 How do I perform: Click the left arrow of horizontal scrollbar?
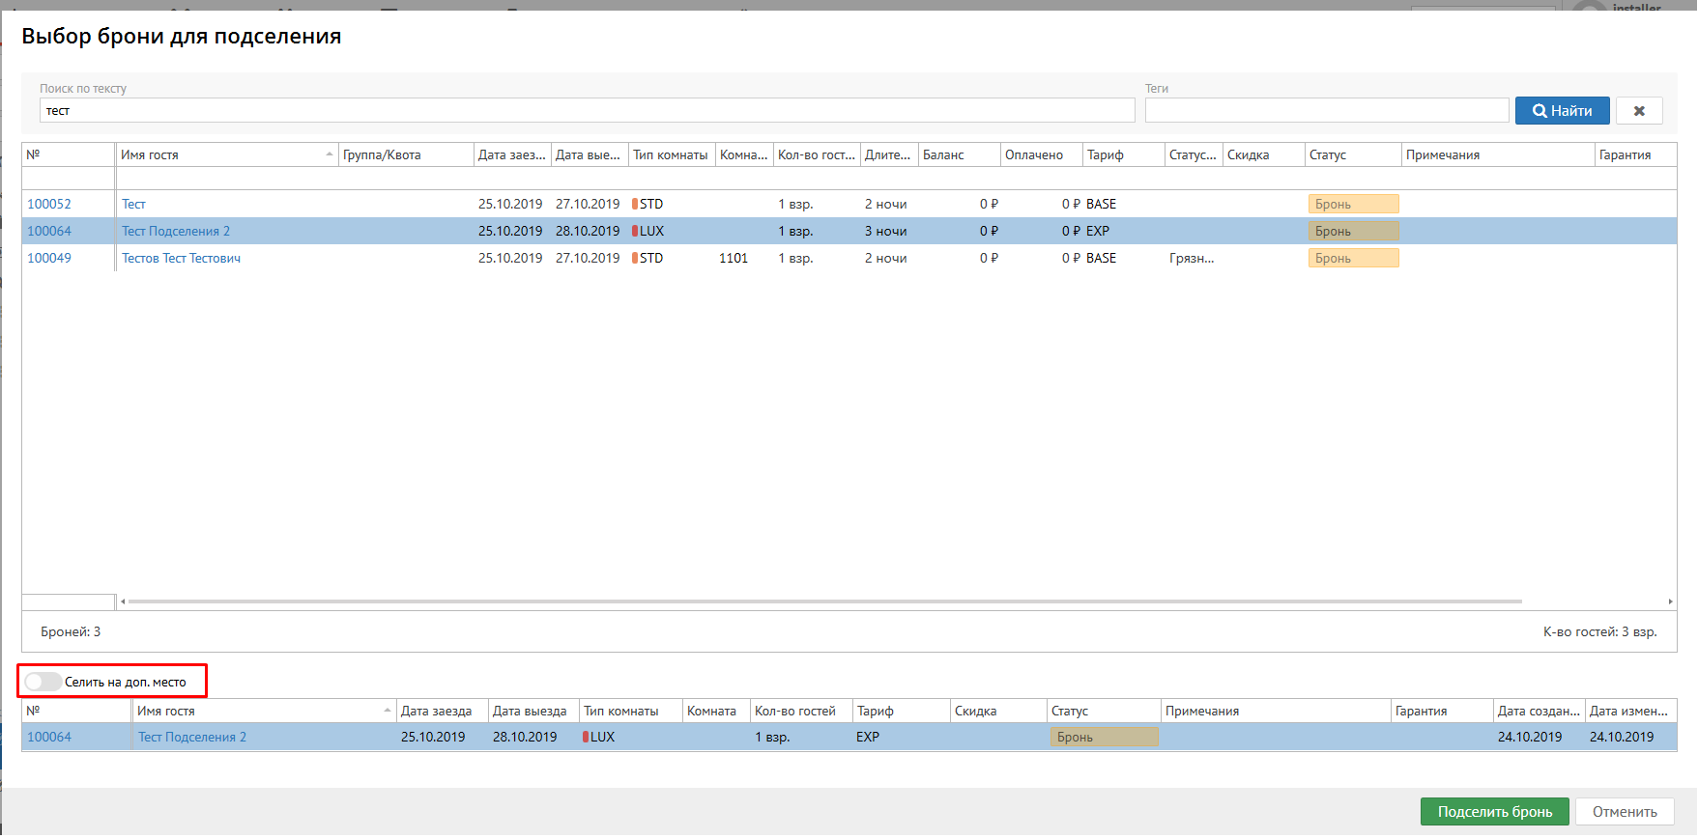pos(123,601)
